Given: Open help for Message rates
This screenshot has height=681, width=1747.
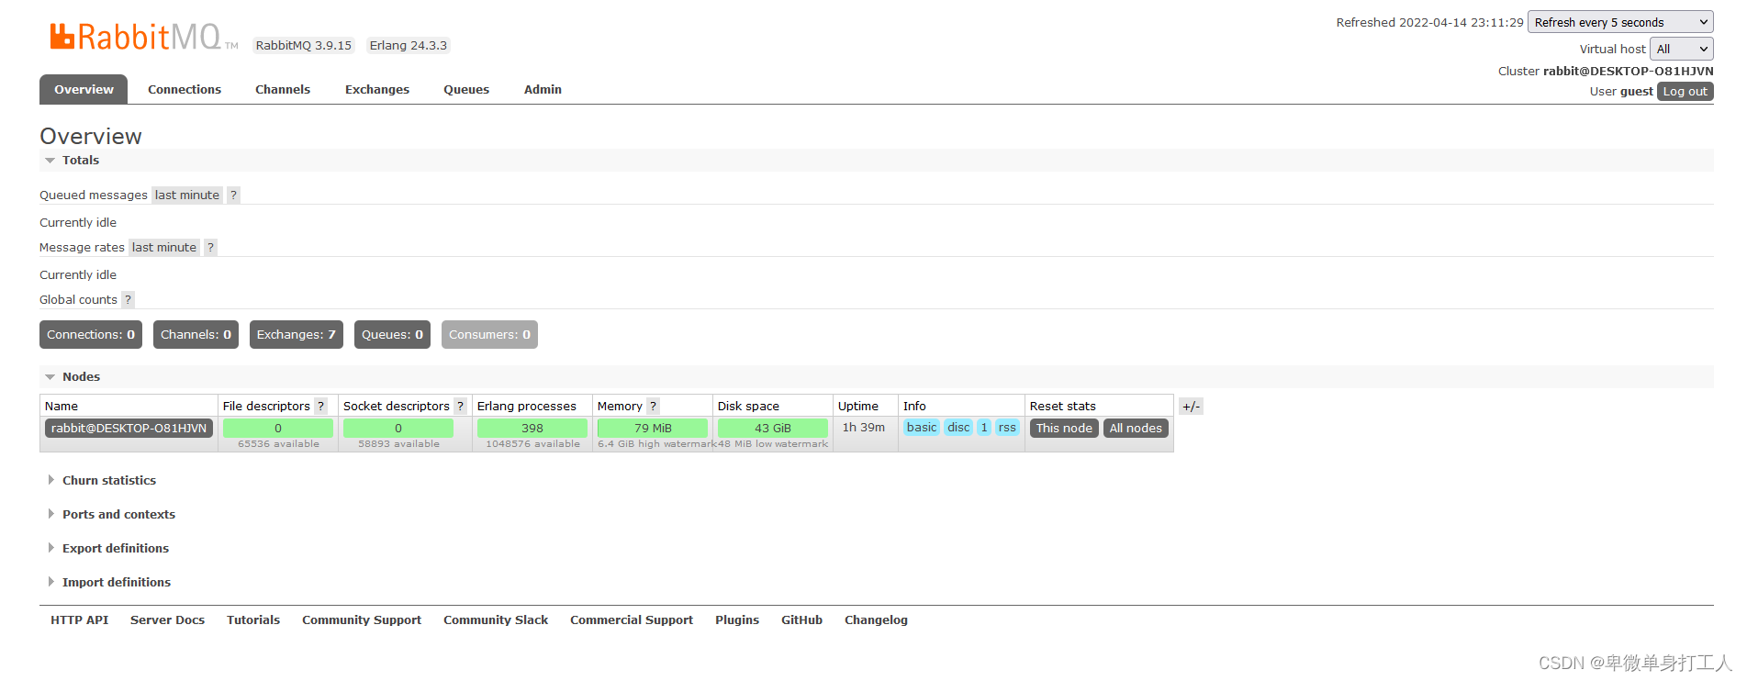Looking at the screenshot, I should (210, 247).
